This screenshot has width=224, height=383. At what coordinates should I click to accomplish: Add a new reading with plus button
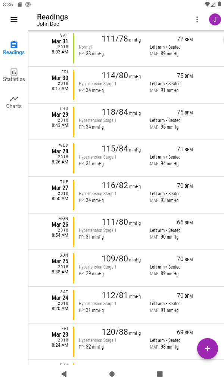tap(208, 349)
